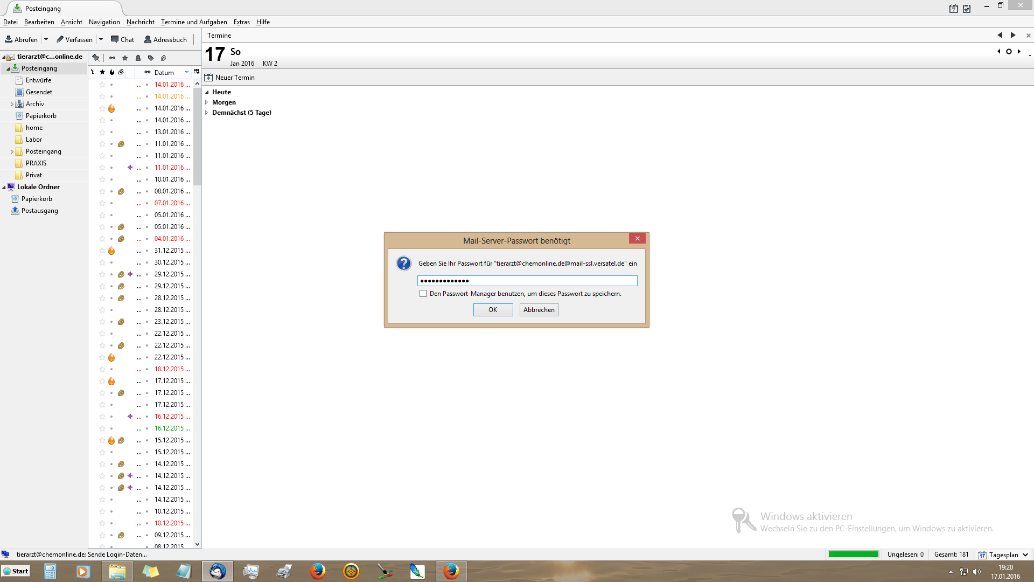Click into the password input field
This screenshot has width=1034, height=582.
527,281
